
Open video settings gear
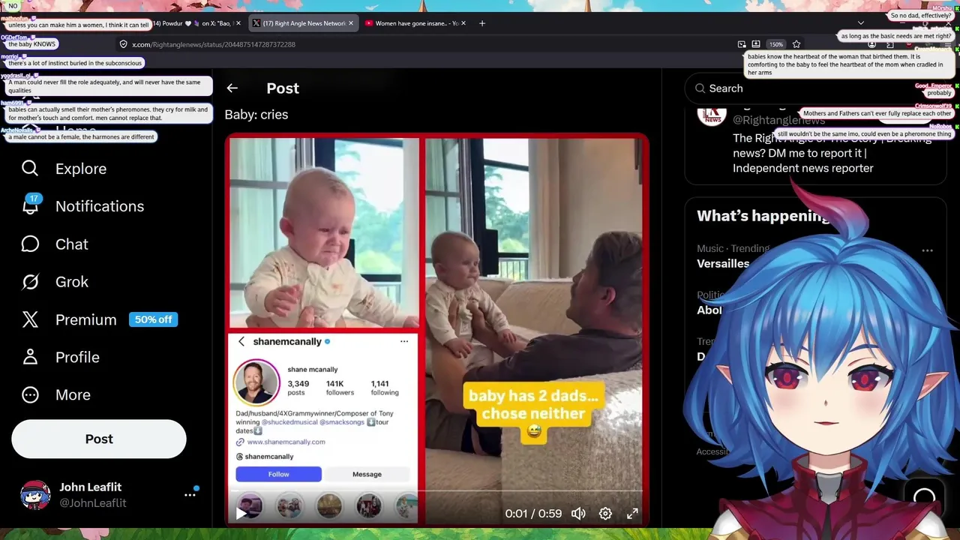pos(605,514)
